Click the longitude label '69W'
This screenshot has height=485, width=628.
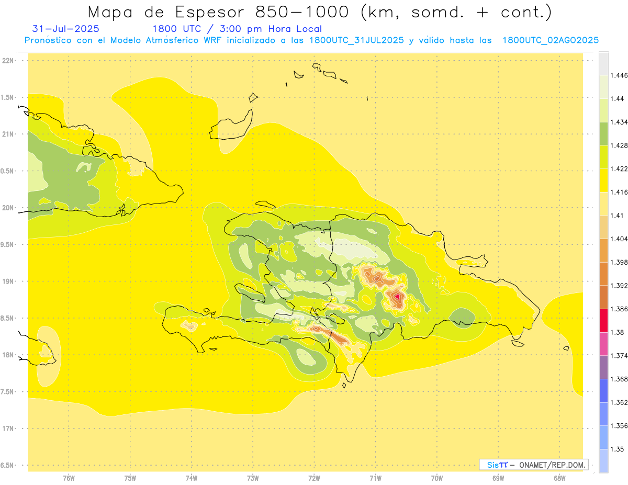498,478
